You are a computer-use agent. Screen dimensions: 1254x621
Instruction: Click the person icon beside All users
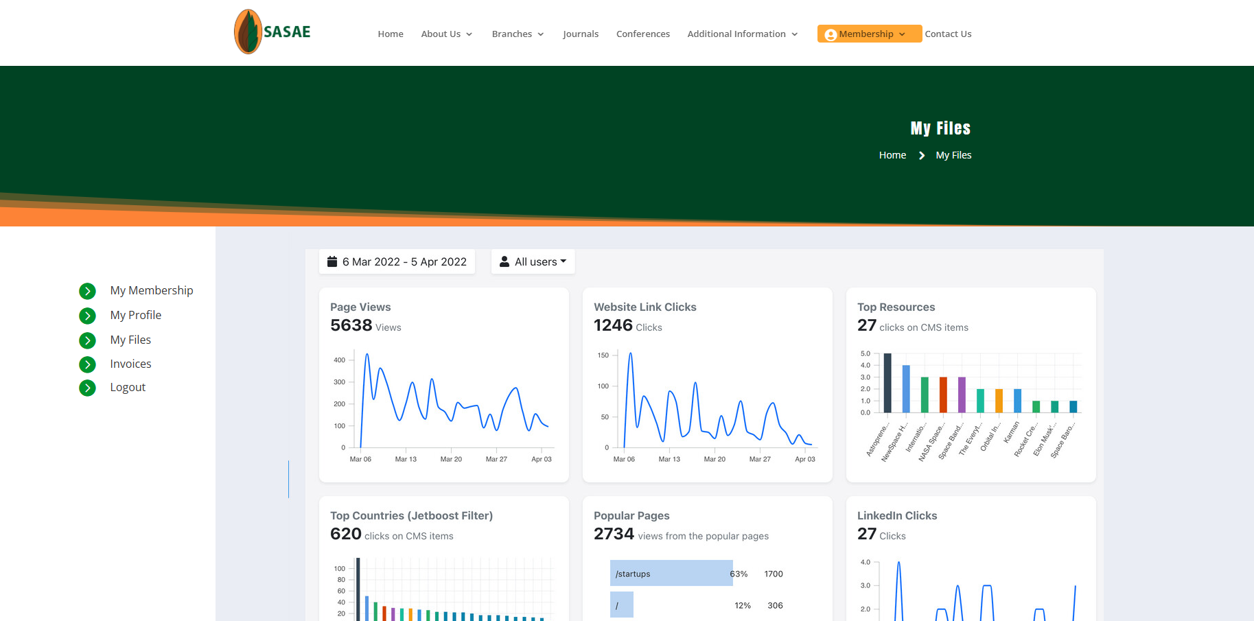(x=504, y=261)
